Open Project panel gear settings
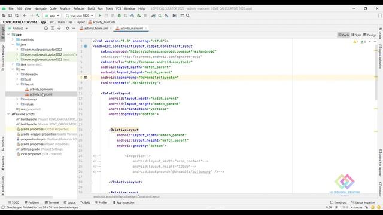This screenshot has width=383, height=215. point(67,29)
